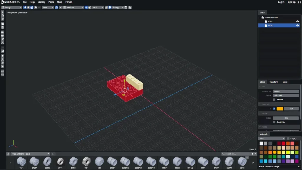This screenshot has width=302, height=170.
Task: Open the Shop link
Action: 60,2
